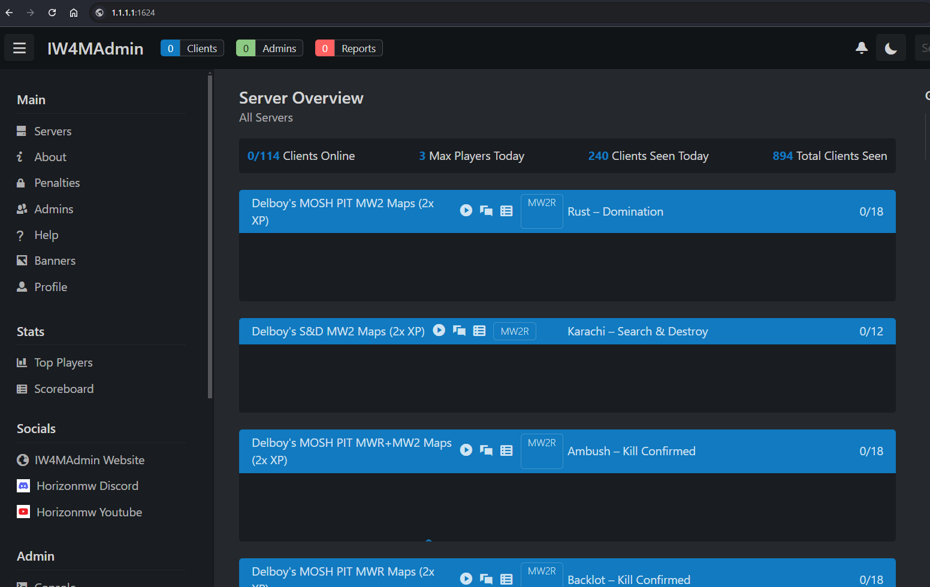Viewport: 930px width, 587px height.
Task: Open scoreboard icon for Rust – Domination server
Action: coord(506,211)
